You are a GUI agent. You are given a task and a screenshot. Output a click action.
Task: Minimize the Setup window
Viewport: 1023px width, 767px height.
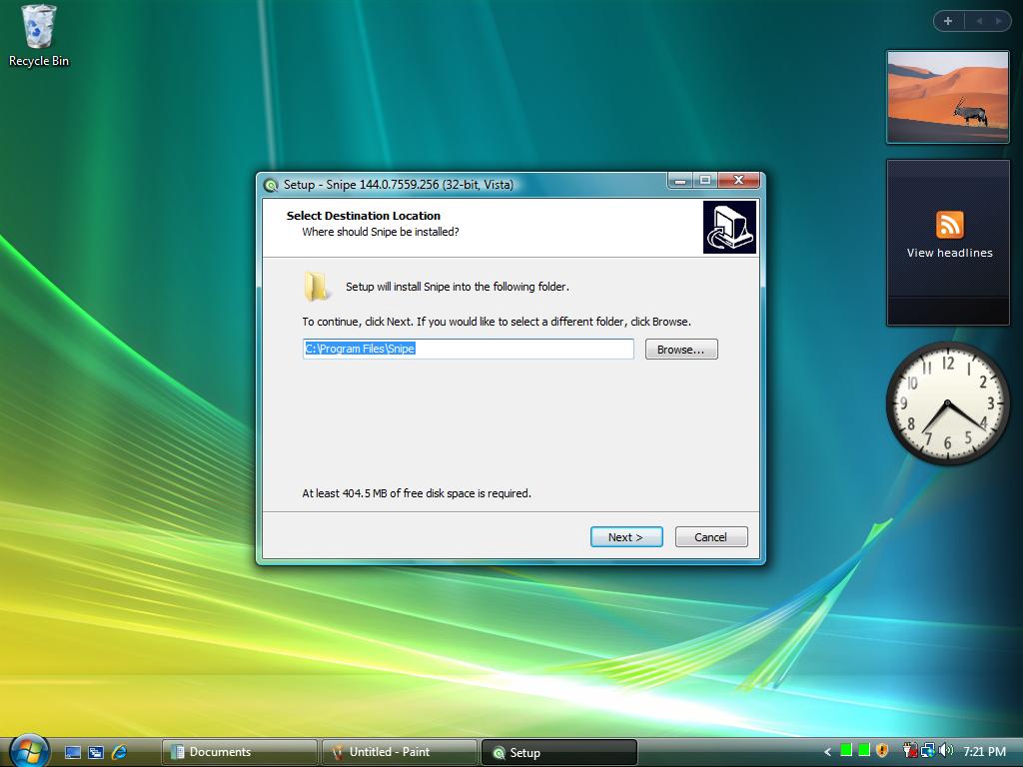coord(679,181)
